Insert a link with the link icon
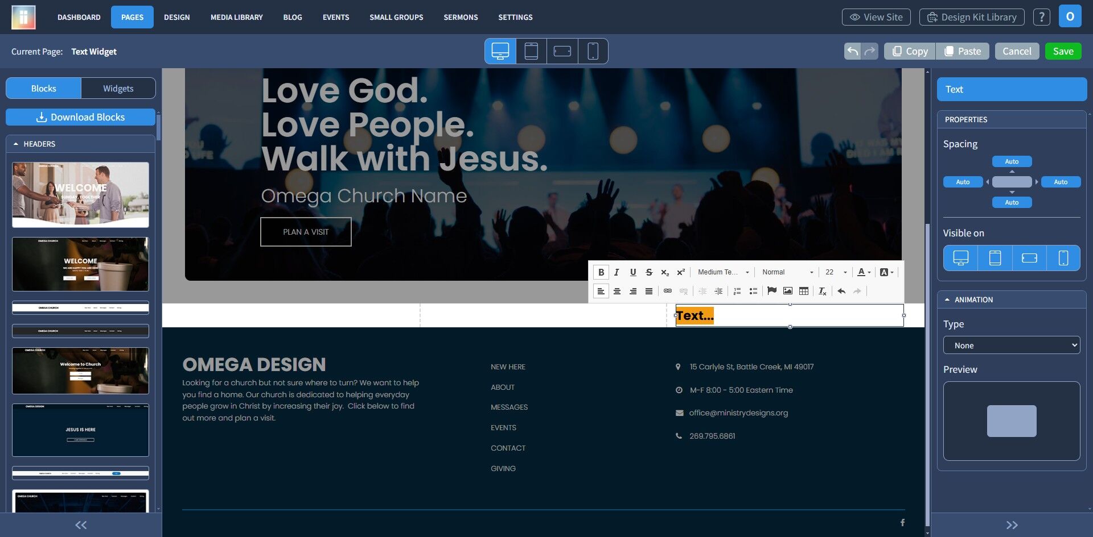This screenshot has width=1093, height=537. 667,291
